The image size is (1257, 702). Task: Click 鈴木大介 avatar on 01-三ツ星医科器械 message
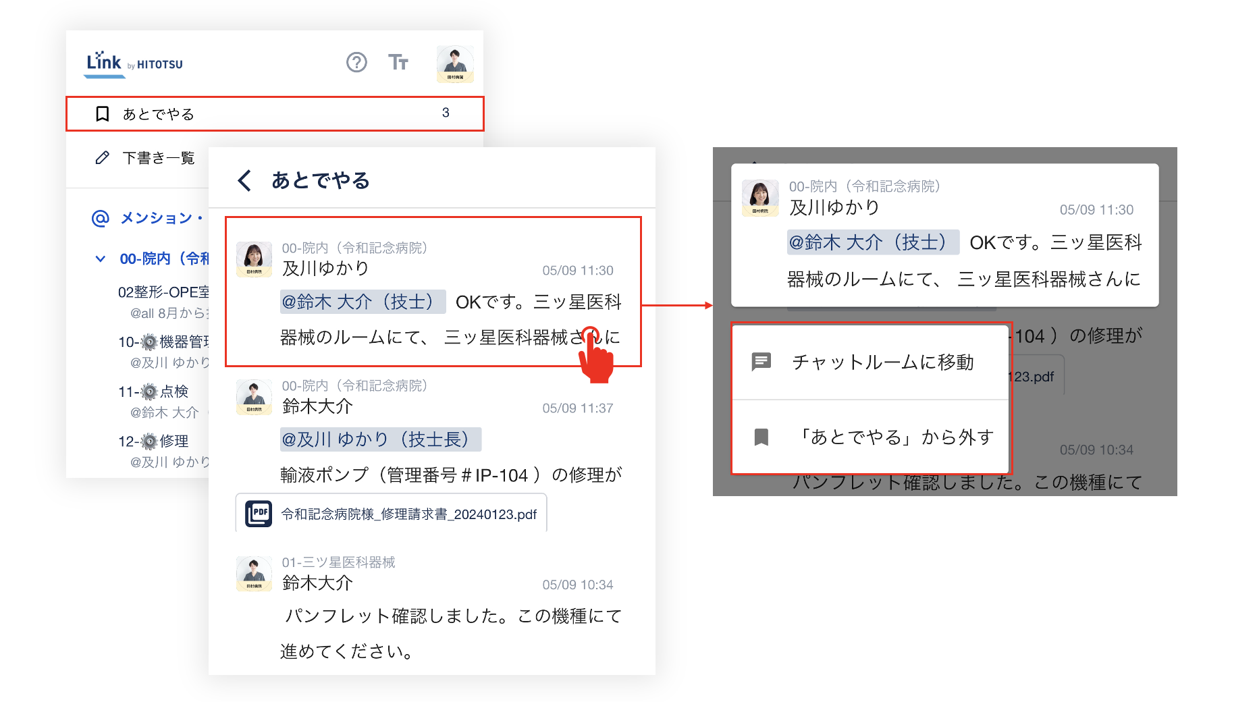coord(254,574)
